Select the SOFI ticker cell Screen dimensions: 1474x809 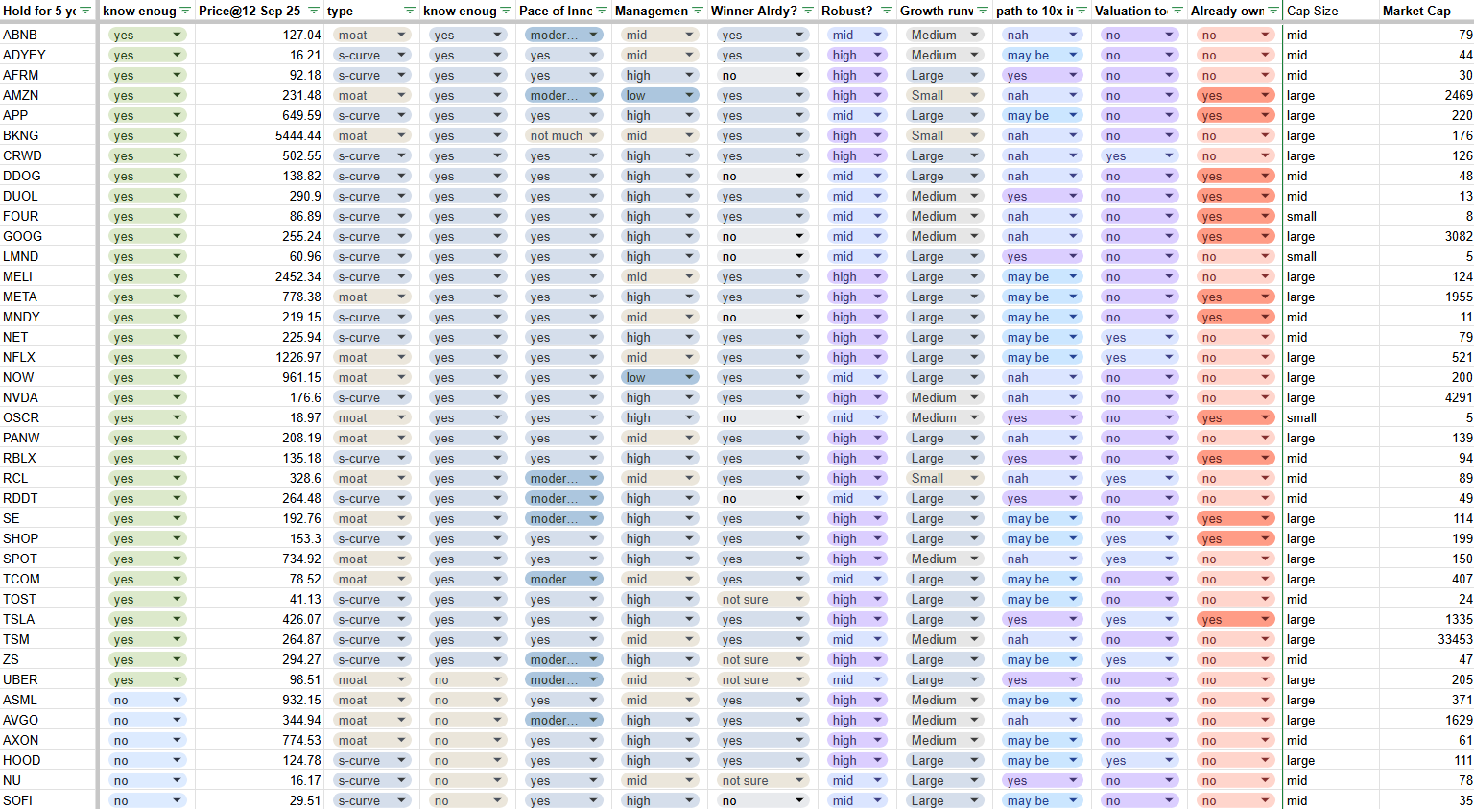48,800
